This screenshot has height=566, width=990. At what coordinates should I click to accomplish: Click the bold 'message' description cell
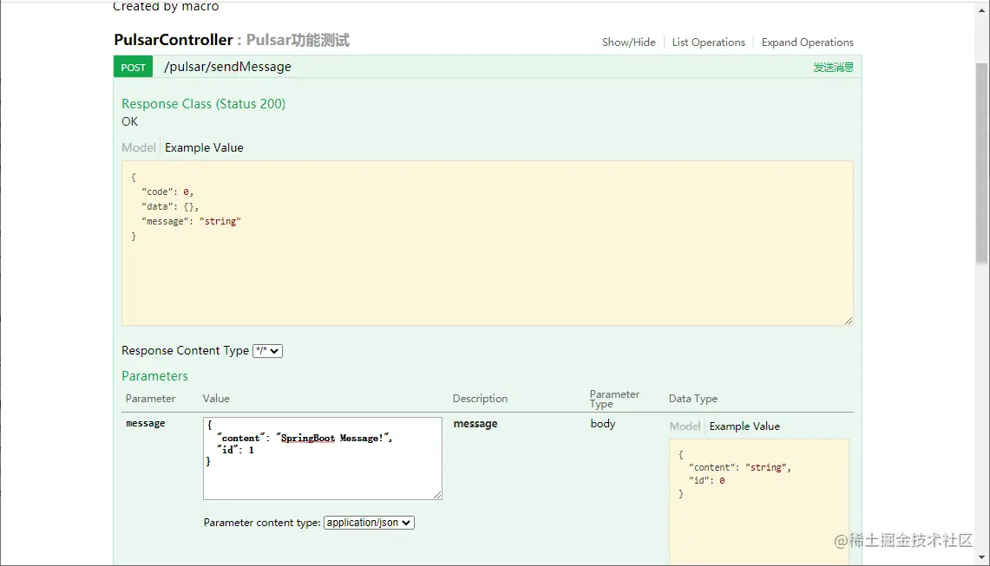pyautogui.click(x=475, y=423)
